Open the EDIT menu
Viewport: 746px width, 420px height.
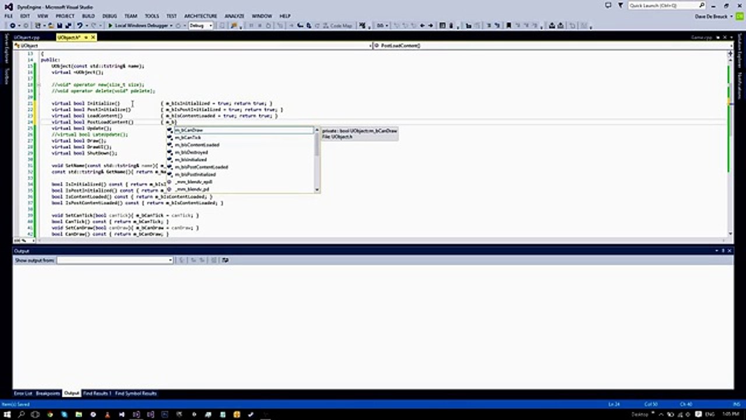[x=25, y=16]
